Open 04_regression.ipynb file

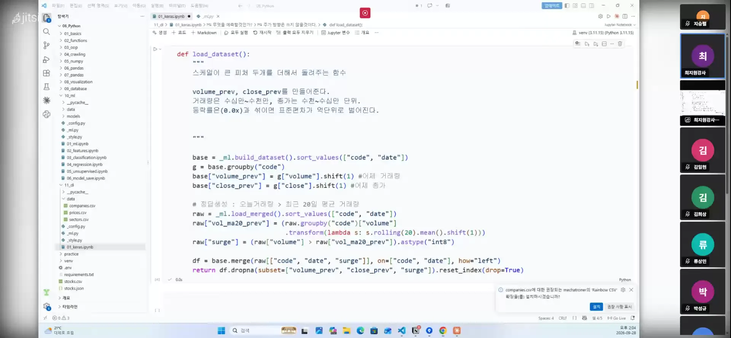(x=84, y=164)
